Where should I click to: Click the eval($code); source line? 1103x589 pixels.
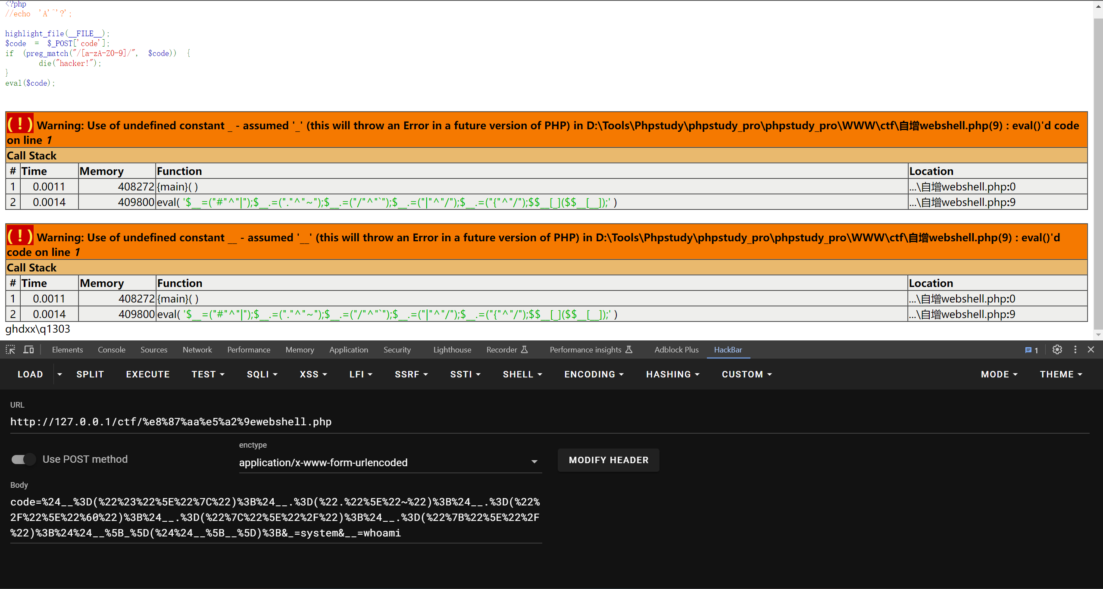30,83
